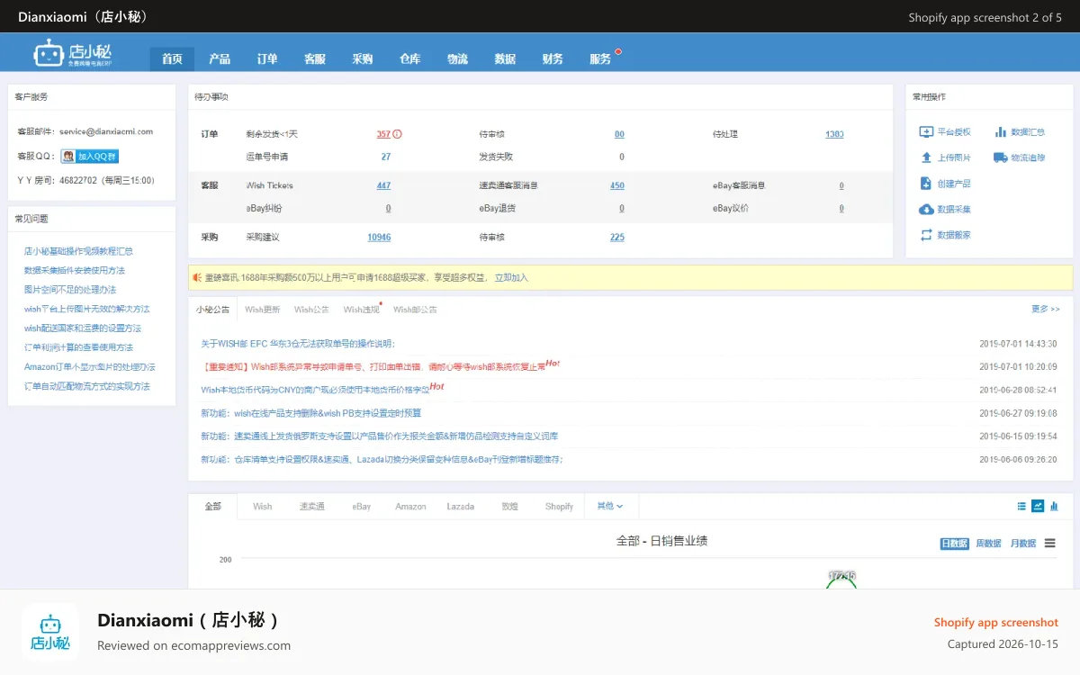Open the 采购 navigation menu
Viewport: 1080px width, 675px height.
pos(363,58)
